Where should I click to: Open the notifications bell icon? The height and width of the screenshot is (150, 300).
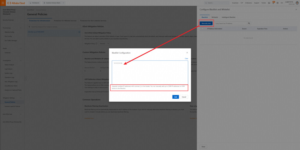pyautogui.click(x=273, y=3)
